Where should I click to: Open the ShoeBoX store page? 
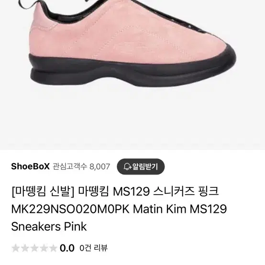(x=30, y=166)
